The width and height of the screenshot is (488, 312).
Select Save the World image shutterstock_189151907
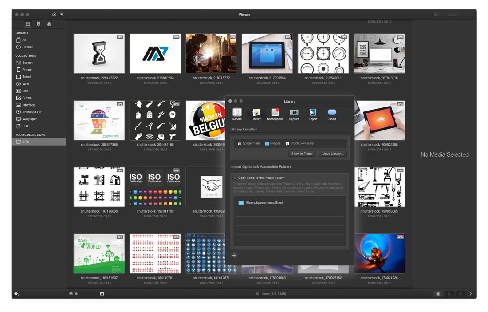pyautogui.click(x=99, y=254)
